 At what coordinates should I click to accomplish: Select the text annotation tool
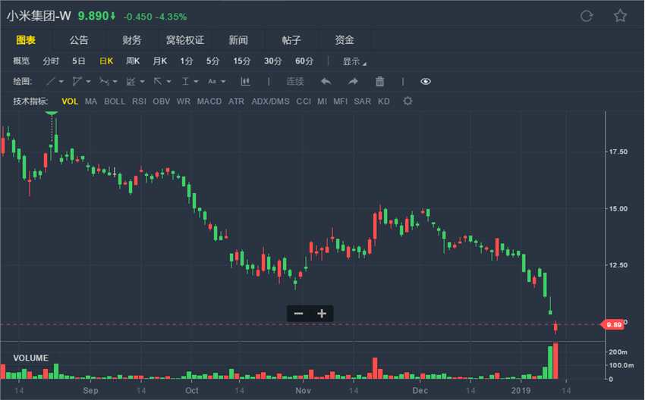tap(212, 81)
